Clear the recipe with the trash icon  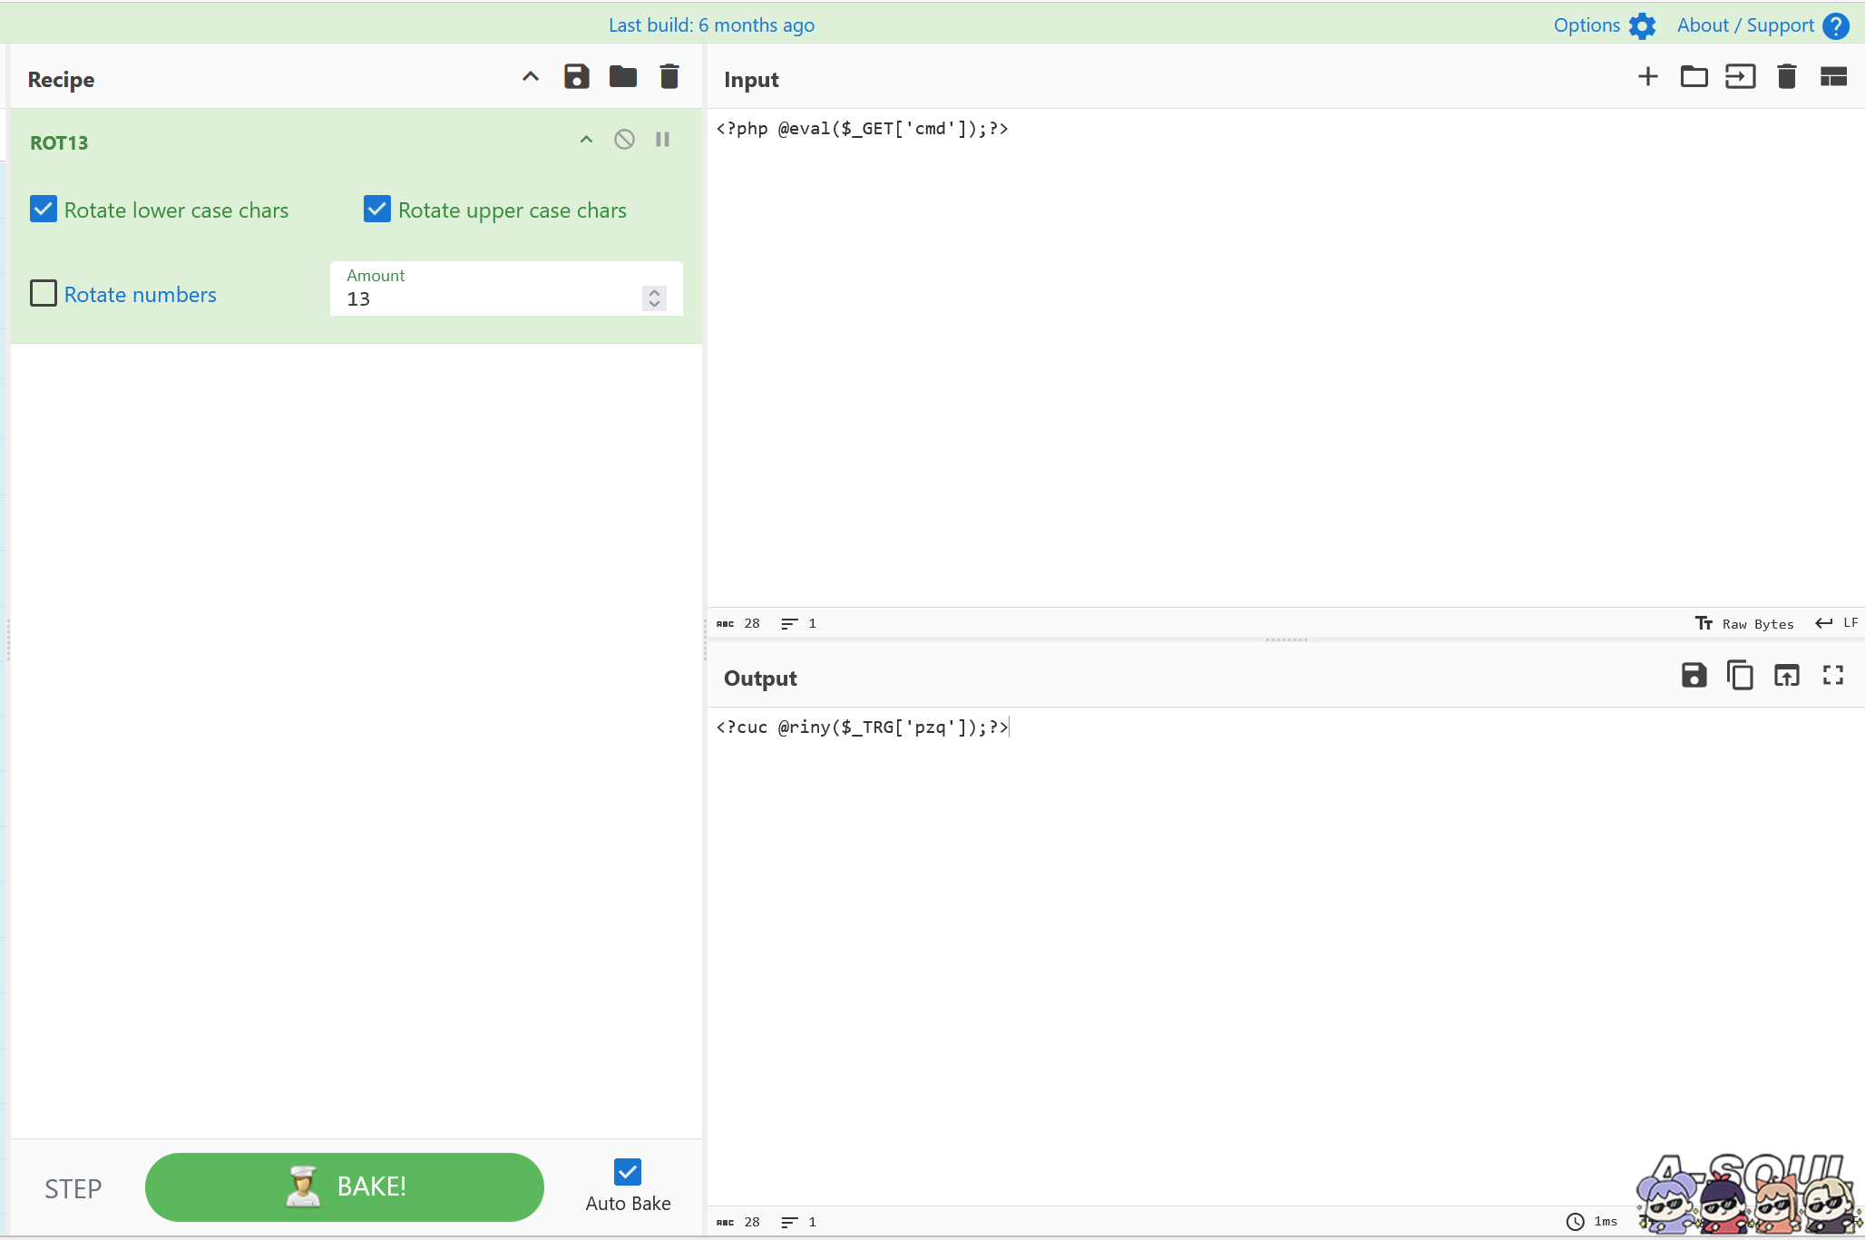[669, 77]
